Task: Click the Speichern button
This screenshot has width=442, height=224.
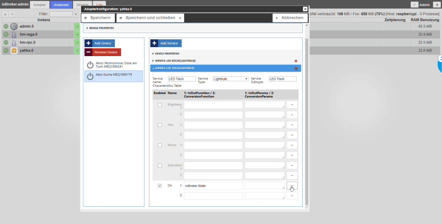Action: (98, 18)
